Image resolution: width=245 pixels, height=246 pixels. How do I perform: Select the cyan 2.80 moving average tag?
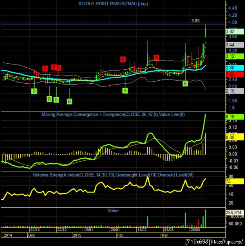pos(235,68)
